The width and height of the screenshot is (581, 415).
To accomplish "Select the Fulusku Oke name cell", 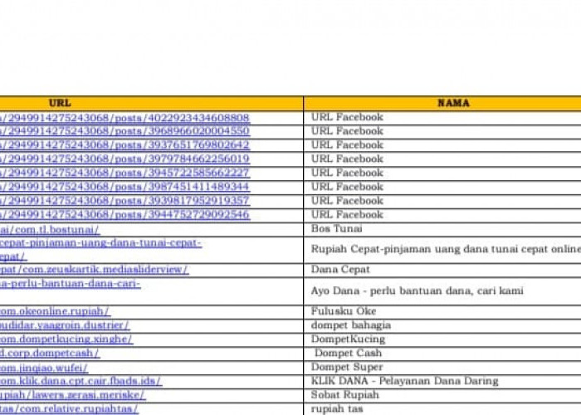I will click(x=442, y=311).
